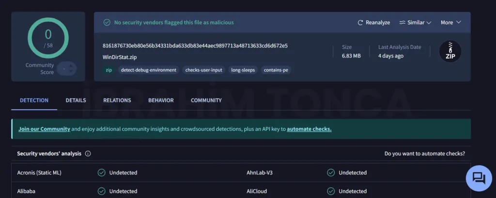Viewport: 496px width, 198px height.
Task: Downvote using the community score down arrow
Action: [x=71, y=71]
